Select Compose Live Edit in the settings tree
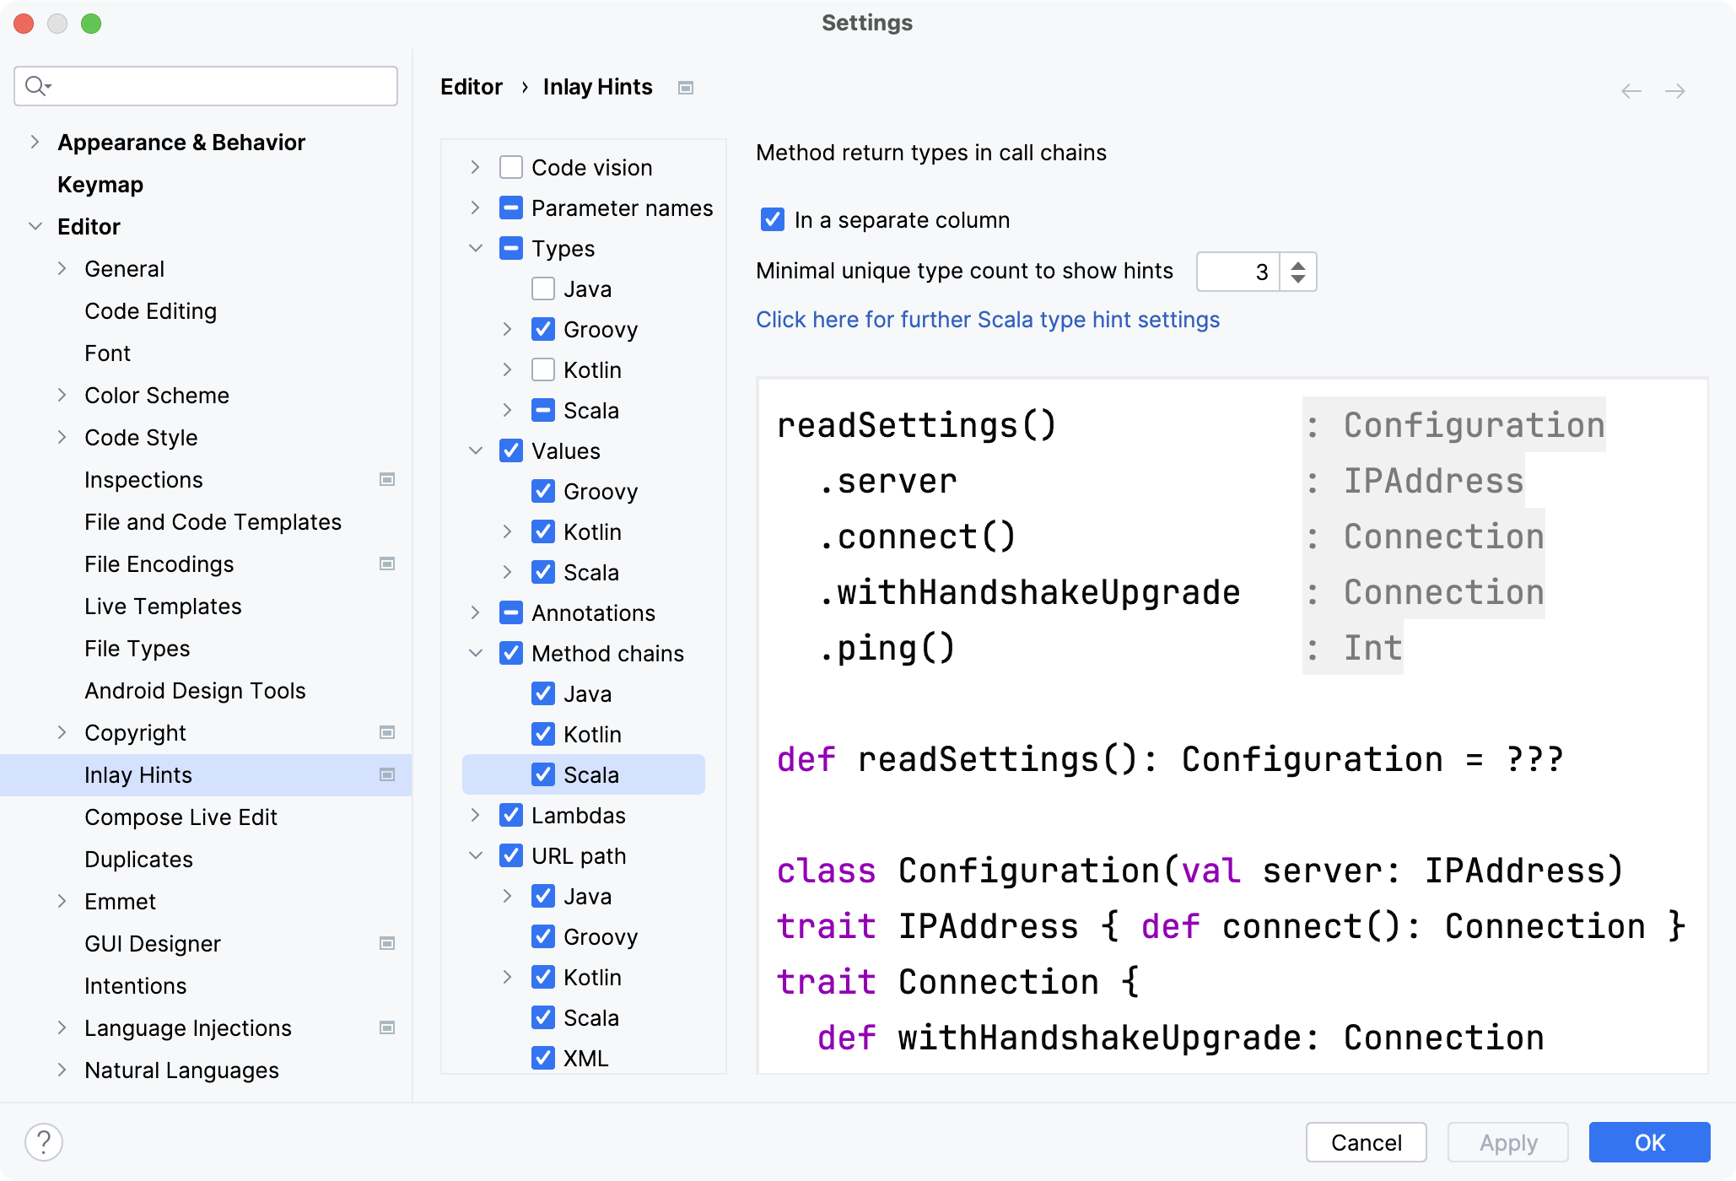This screenshot has height=1181, width=1736. click(181, 817)
